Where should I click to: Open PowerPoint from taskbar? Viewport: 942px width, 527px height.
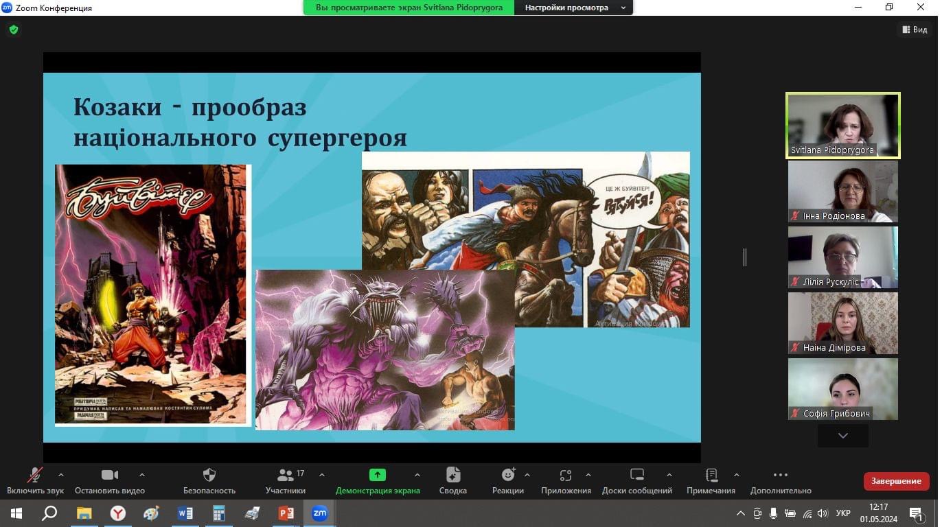[286, 513]
